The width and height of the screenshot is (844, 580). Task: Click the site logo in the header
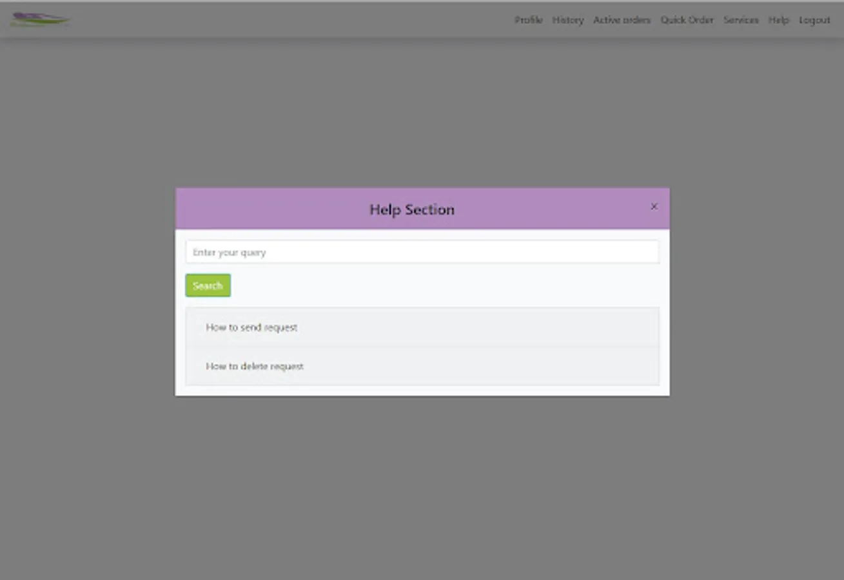pyautogui.click(x=39, y=19)
